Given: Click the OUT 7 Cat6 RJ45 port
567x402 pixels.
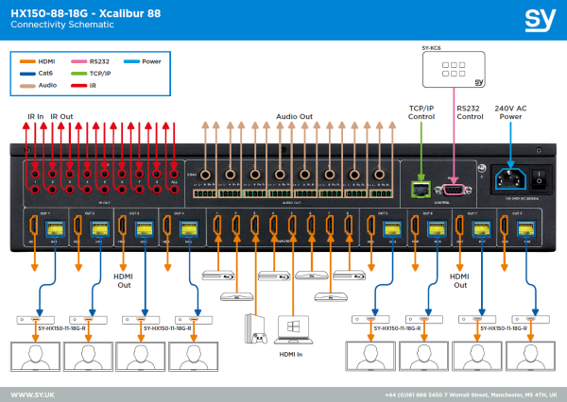Looking at the screenshot, I should [x=482, y=228].
